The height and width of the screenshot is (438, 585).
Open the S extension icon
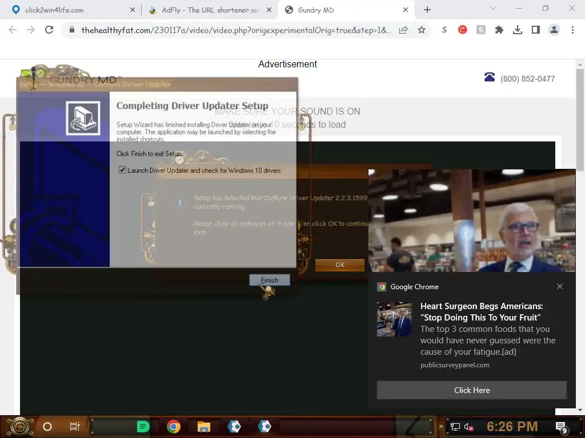pyautogui.click(x=444, y=30)
